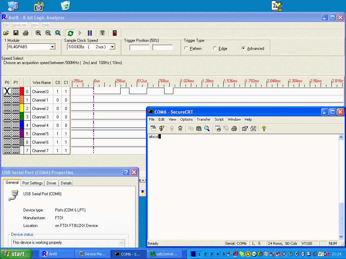Click the Open file icon in Ant8 toolbar
This screenshot has height=259, width=346.
6,33
